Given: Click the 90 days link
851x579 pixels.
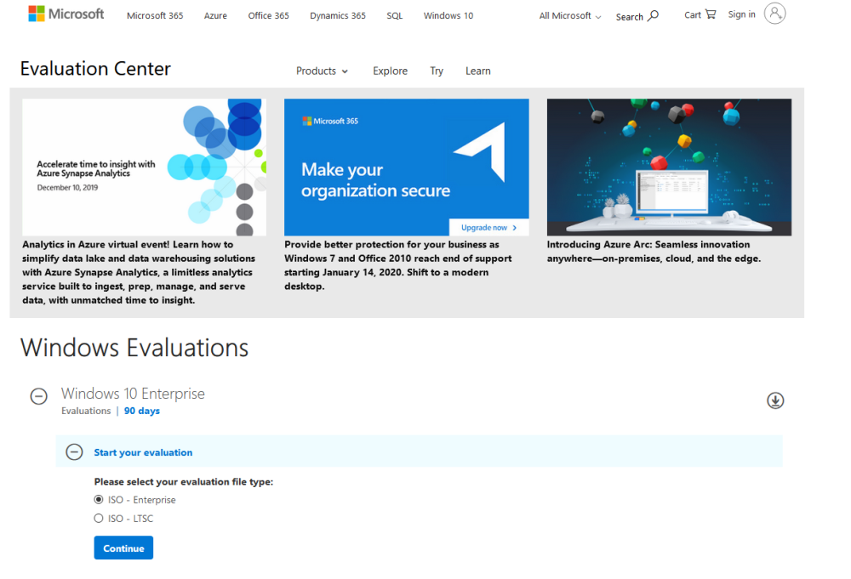Looking at the screenshot, I should click(141, 411).
